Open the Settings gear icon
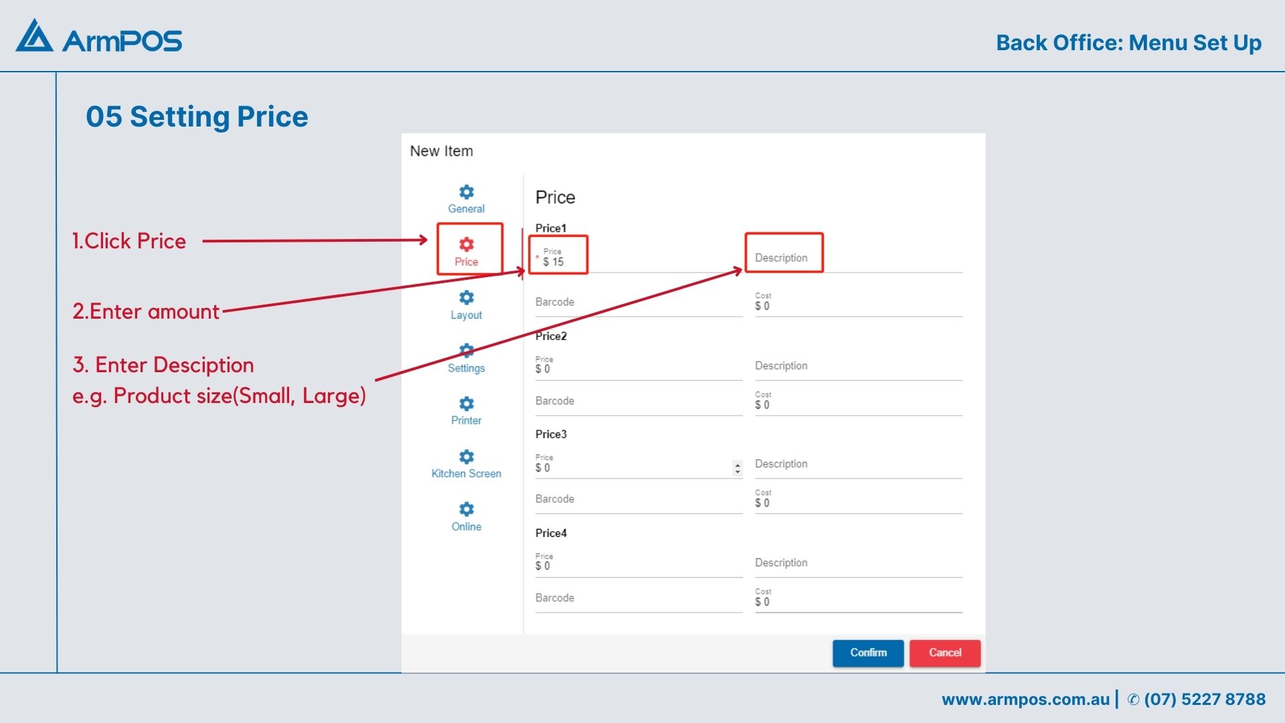The image size is (1285, 723). tap(466, 350)
